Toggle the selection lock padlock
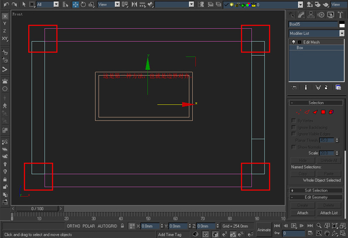This screenshot has width=348, height=238. click(x=122, y=226)
